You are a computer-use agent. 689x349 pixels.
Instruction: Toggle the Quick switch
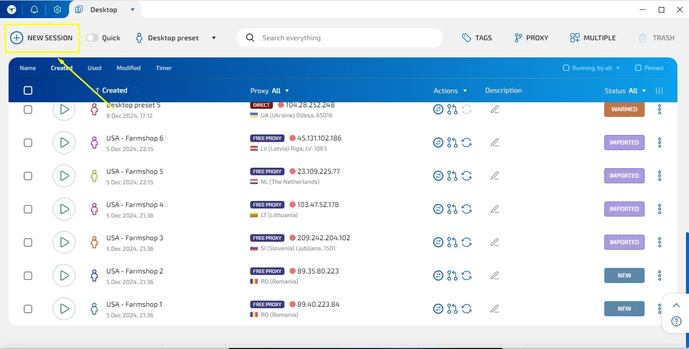pos(92,38)
